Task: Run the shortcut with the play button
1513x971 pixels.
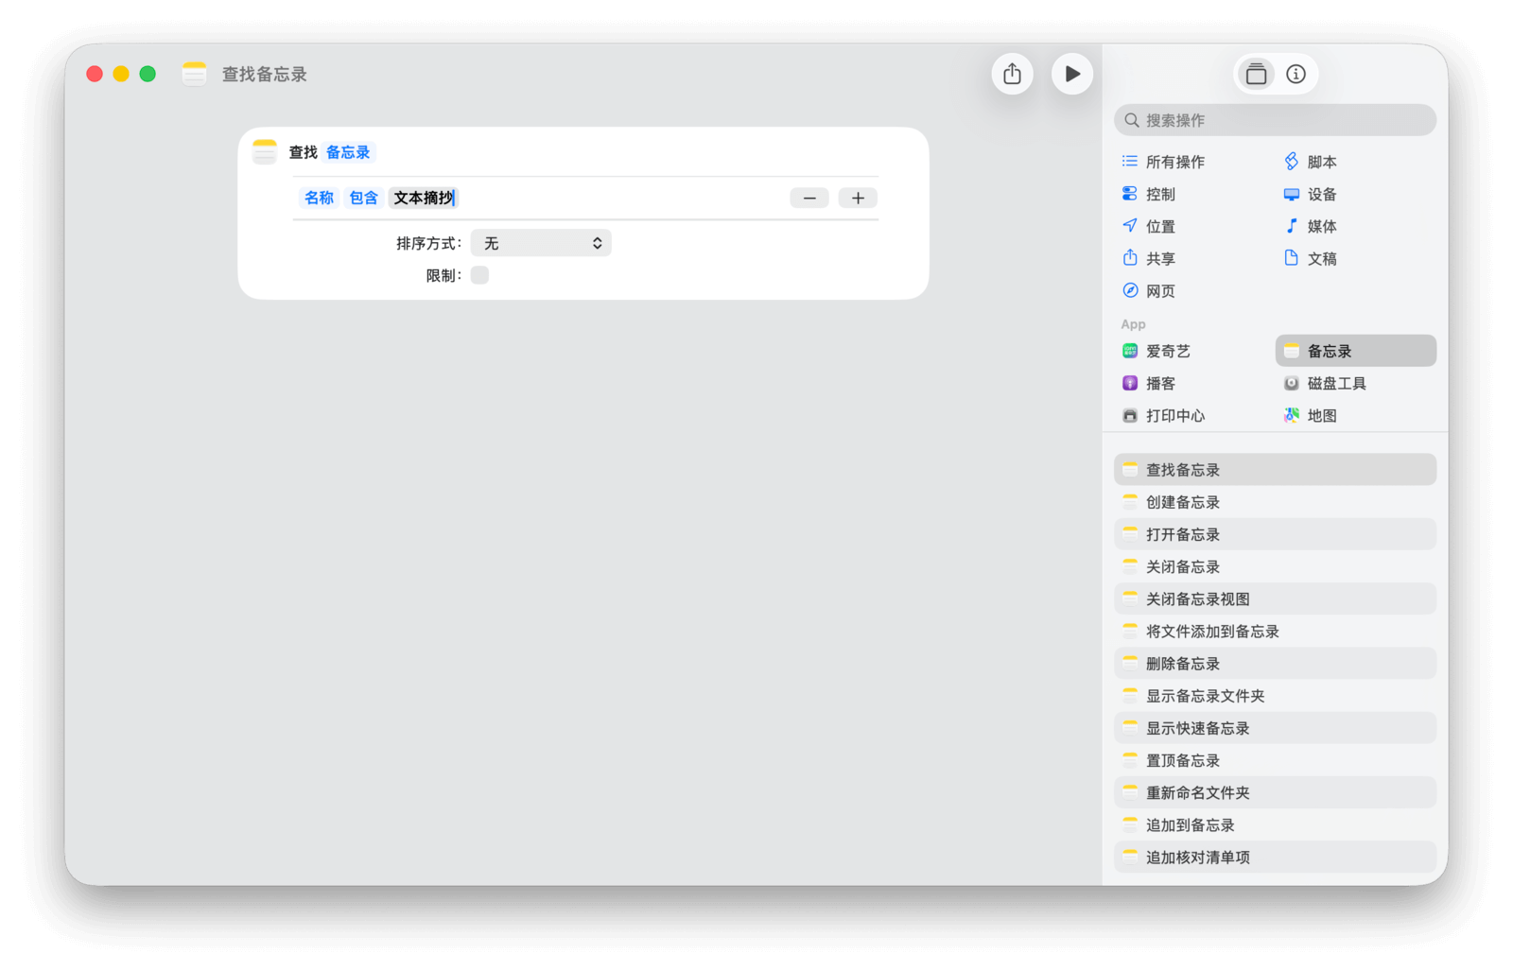Action: click(1071, 74)
